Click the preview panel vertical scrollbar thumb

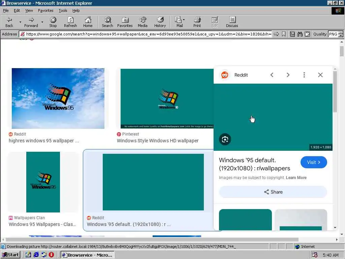pyautogui.click(x=335, y=91)
